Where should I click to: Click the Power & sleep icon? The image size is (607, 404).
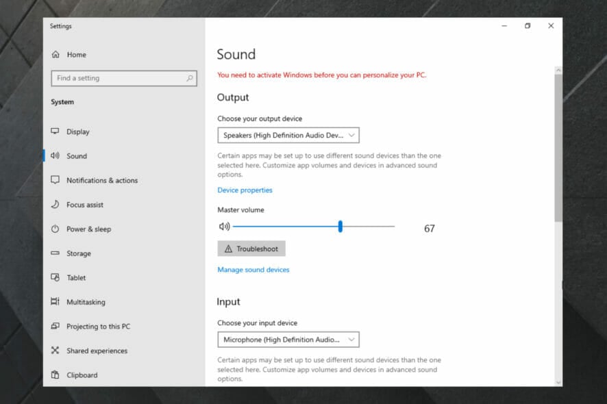click(x=55, y=229)
